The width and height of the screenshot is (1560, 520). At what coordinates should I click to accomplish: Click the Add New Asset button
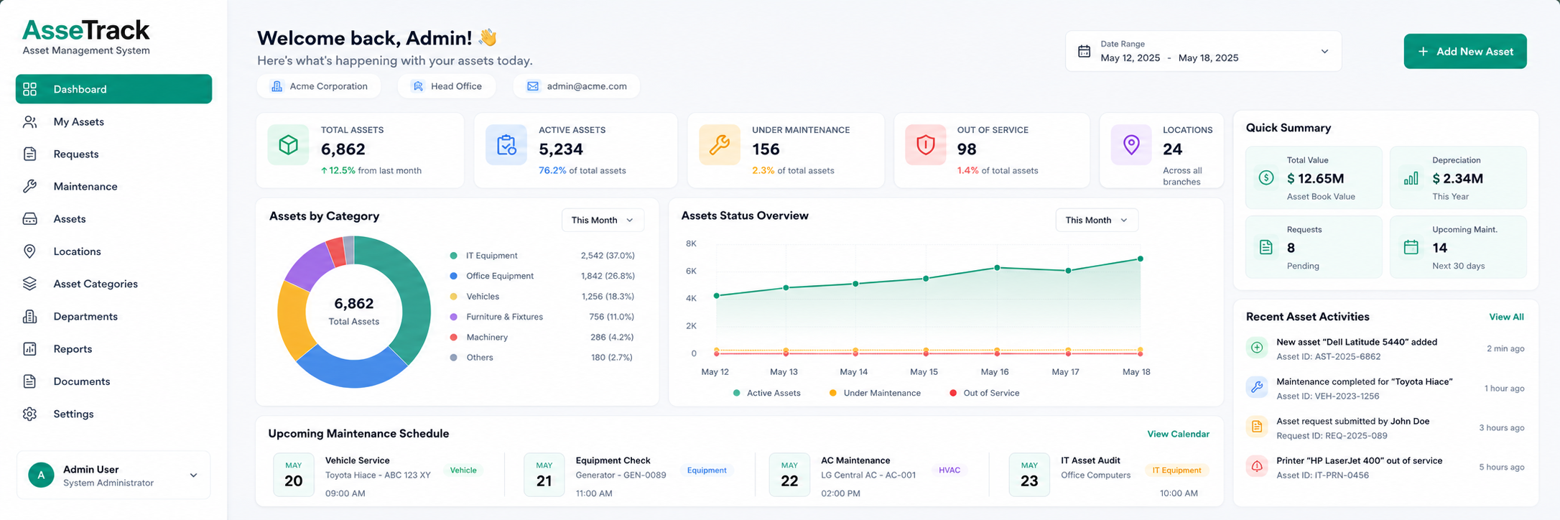[x=1465, y=51]
